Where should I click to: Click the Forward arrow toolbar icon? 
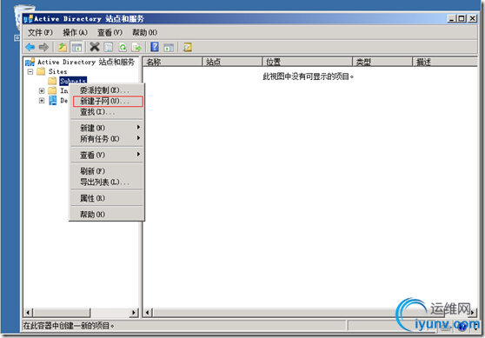coord(43,47)
